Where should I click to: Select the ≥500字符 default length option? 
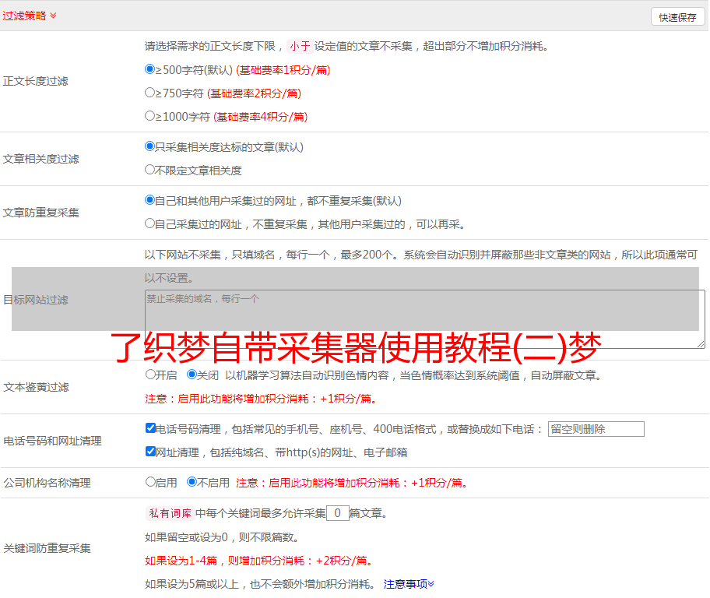coord(150,69)
